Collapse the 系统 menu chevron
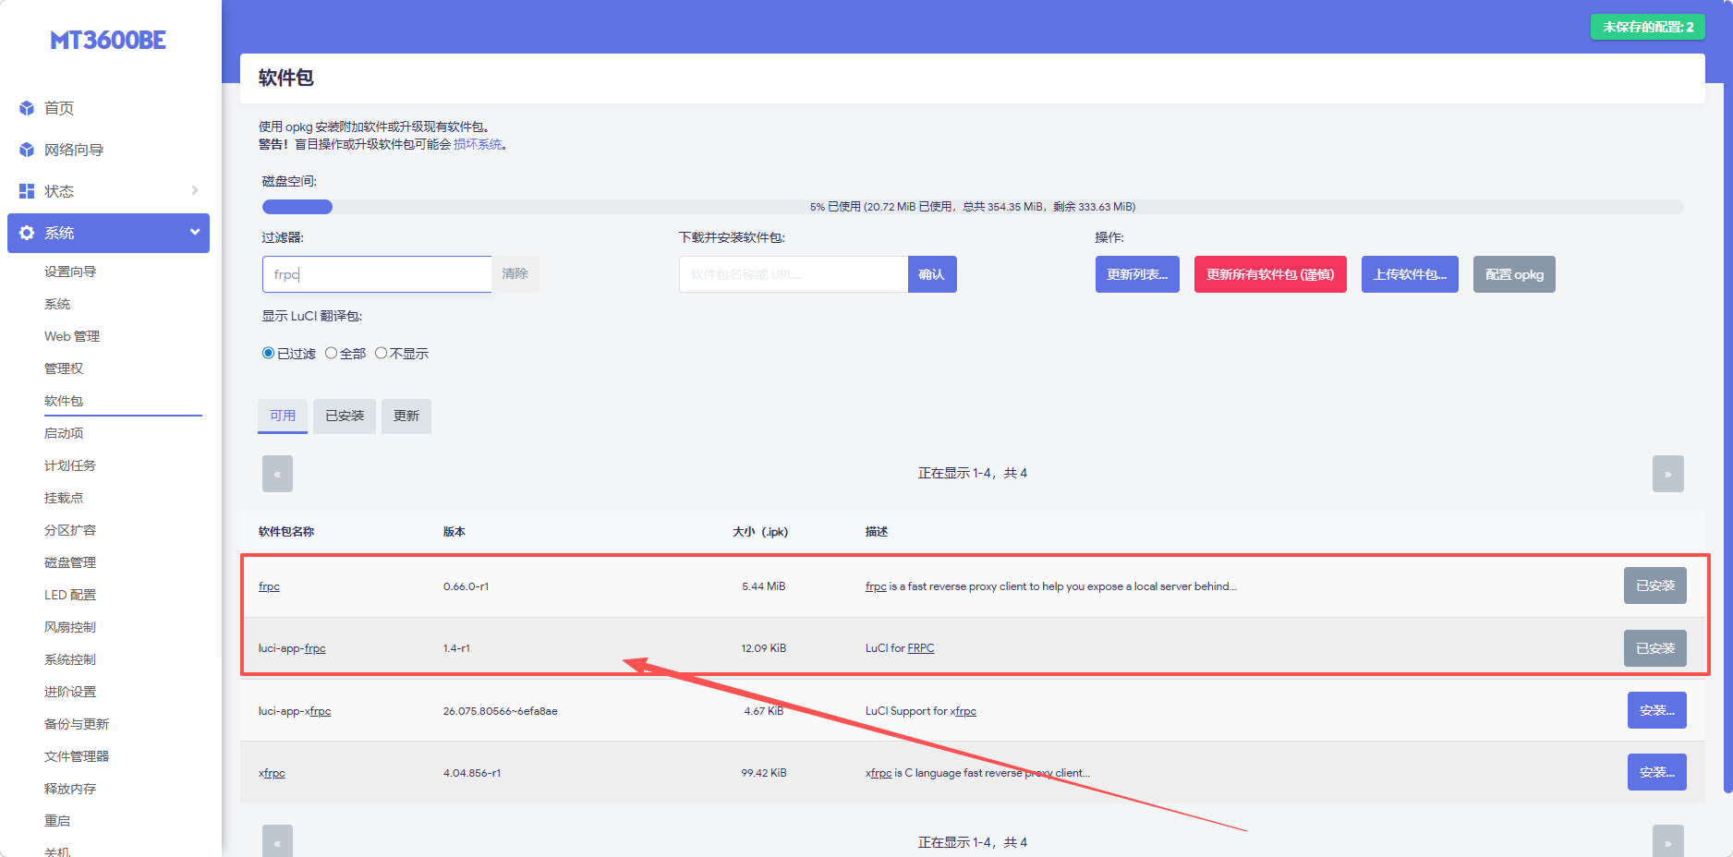 tap(195, 232)
